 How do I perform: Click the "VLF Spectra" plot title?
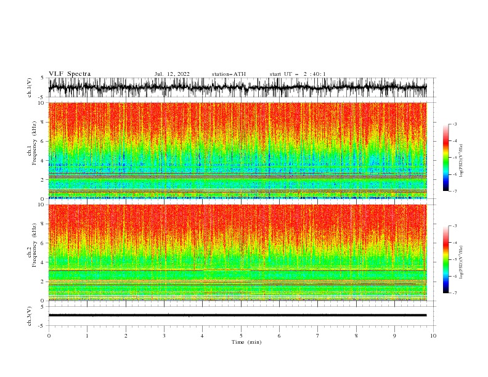pos(70,74)
